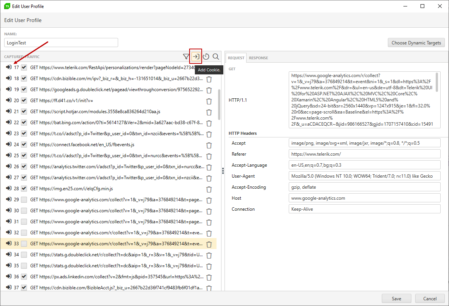Click the Accept-Encoding gzip, deflate field
Screen dimensions: 449x306
(364, 187)
